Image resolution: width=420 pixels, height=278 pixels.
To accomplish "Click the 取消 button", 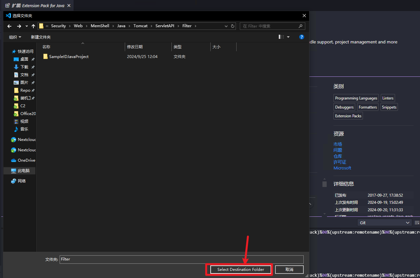I will [289, 269].
